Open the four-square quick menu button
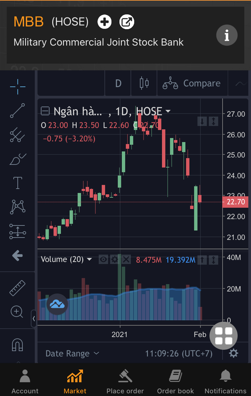This screenshot has height=396, width=251. [x=224, y=336]
